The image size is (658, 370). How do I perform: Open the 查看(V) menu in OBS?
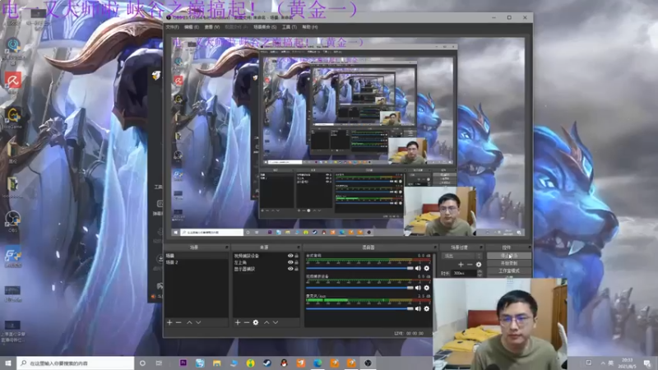coord(212,27)
